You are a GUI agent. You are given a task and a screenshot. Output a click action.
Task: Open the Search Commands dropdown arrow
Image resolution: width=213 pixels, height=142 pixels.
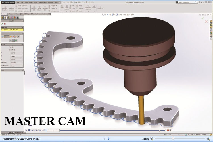point(197,3)
